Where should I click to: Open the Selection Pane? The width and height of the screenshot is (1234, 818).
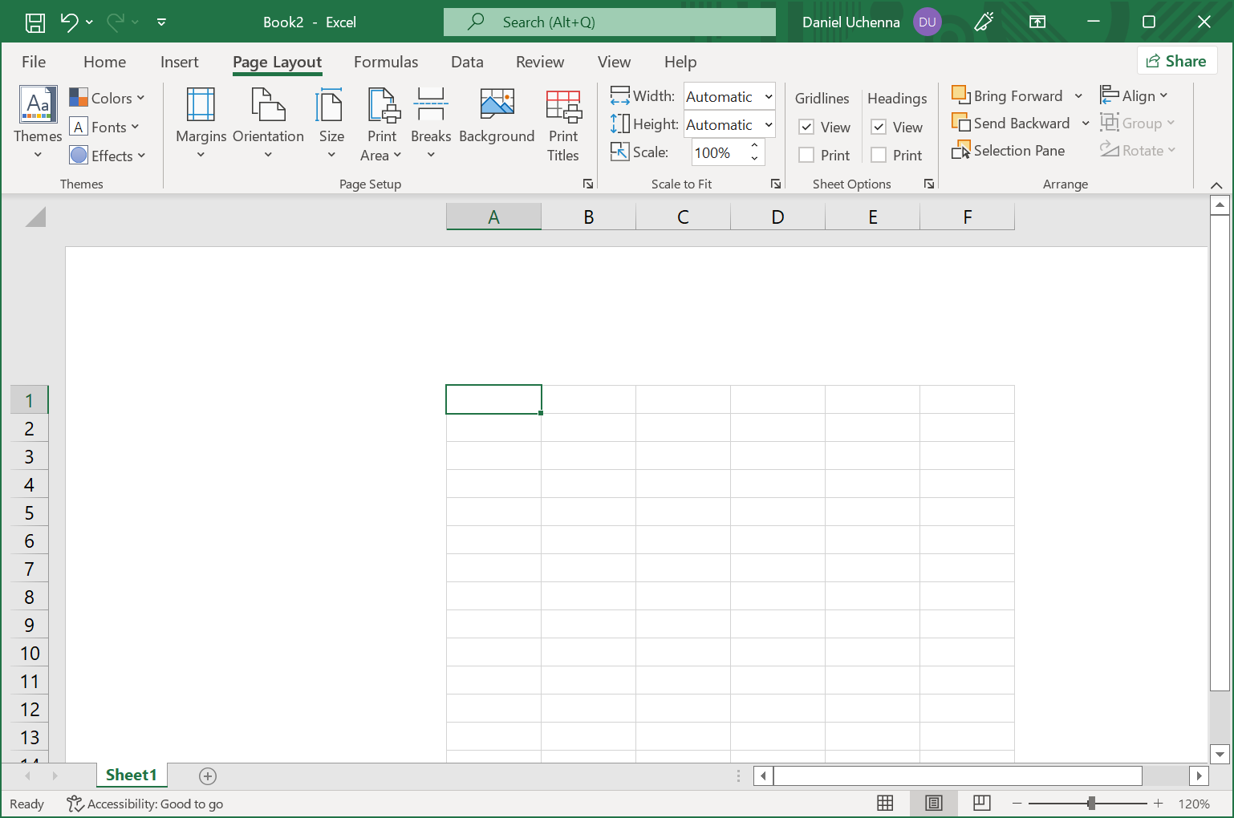(x=1009, y=151)
